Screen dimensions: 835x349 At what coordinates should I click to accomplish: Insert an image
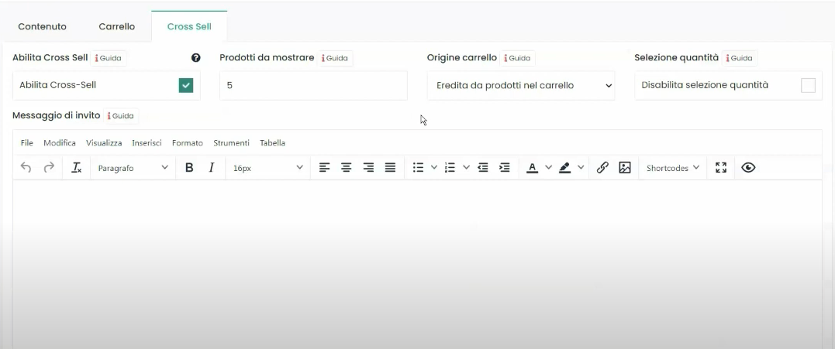(x=625, y=168)
